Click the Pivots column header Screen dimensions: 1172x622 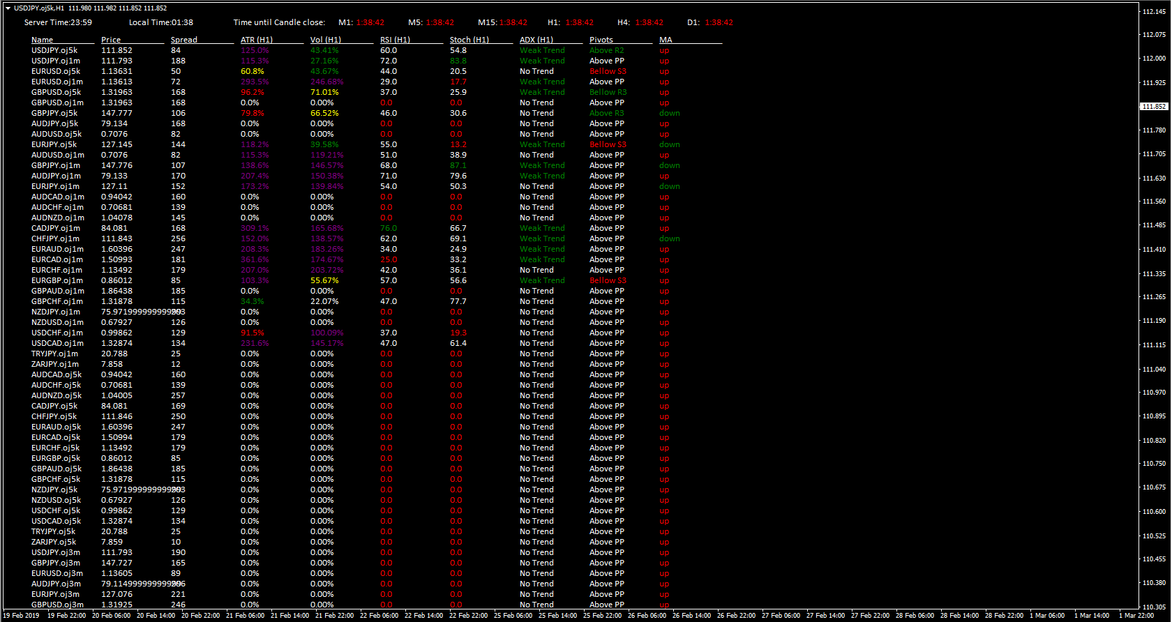(x=601, y=40)
